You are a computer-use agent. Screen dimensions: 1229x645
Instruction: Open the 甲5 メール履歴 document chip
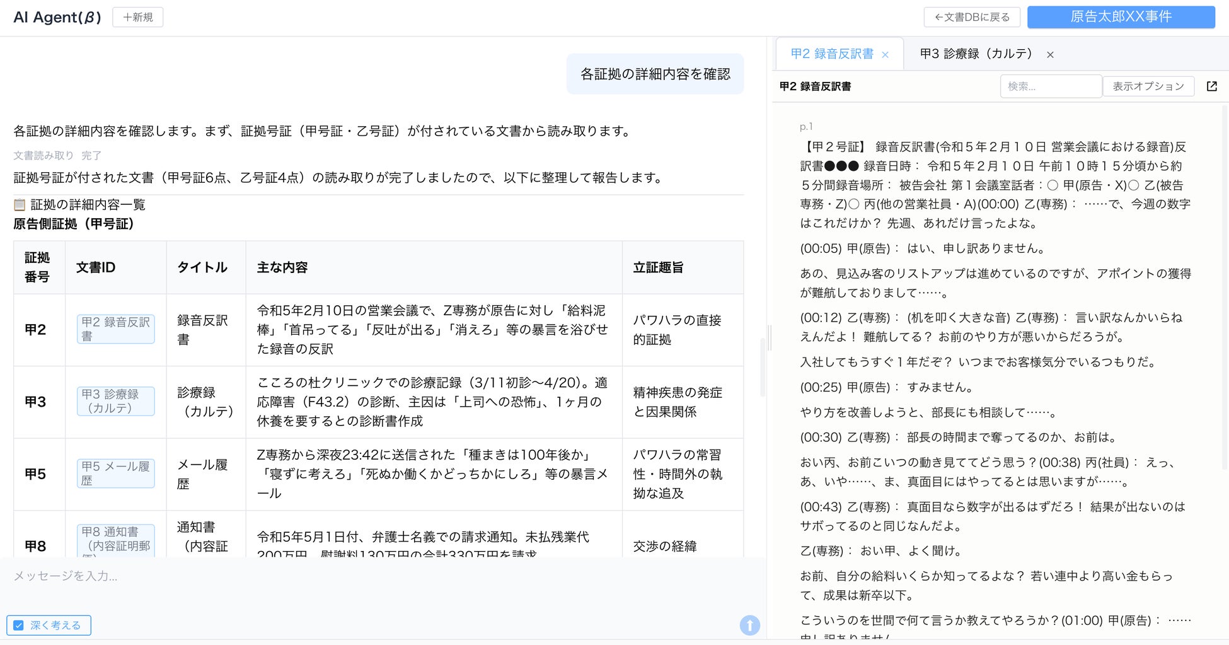[x=116, y=474]
